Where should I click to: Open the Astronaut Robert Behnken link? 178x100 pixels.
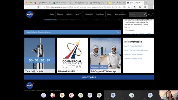click(133, 54)
